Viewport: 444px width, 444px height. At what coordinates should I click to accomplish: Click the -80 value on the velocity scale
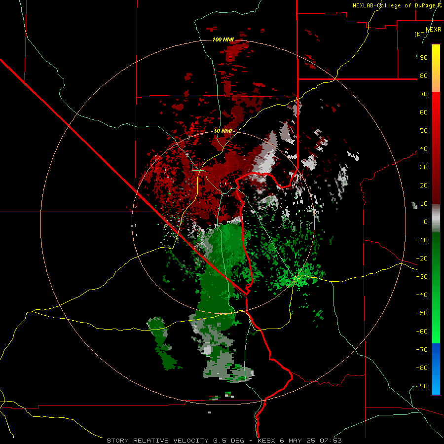(x=422, y=368)
